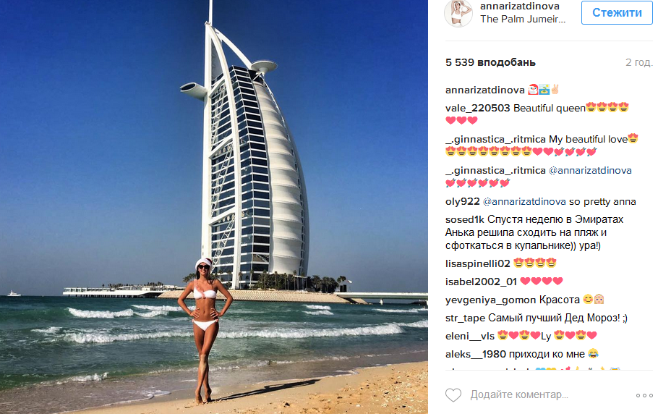Open eleni__vls commenter profile
This screenshot has width=658, height=414.
469,337
